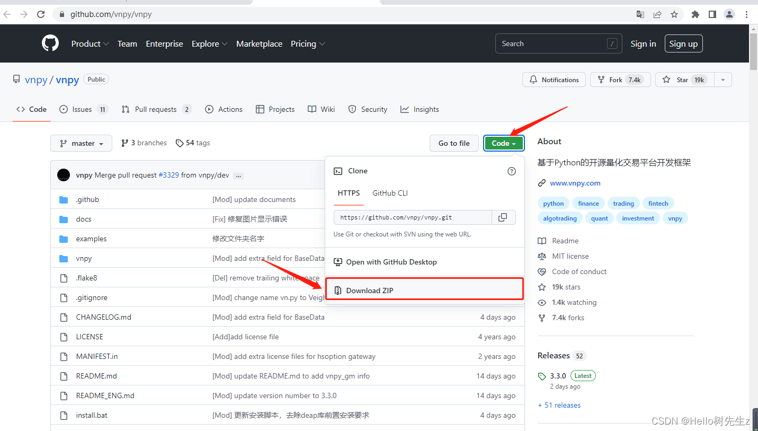Screen dimensions: 758x431
Task: Open the Actions tab
Action: click(x=224, y=109)
